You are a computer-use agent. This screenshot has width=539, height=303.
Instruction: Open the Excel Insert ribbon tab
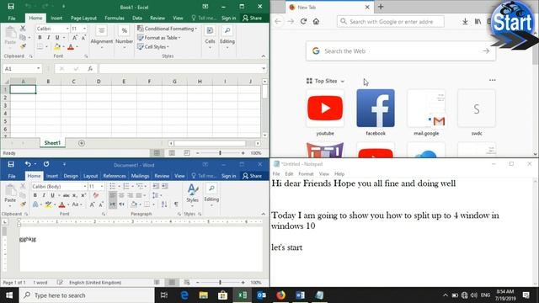(x=56, y=18)
